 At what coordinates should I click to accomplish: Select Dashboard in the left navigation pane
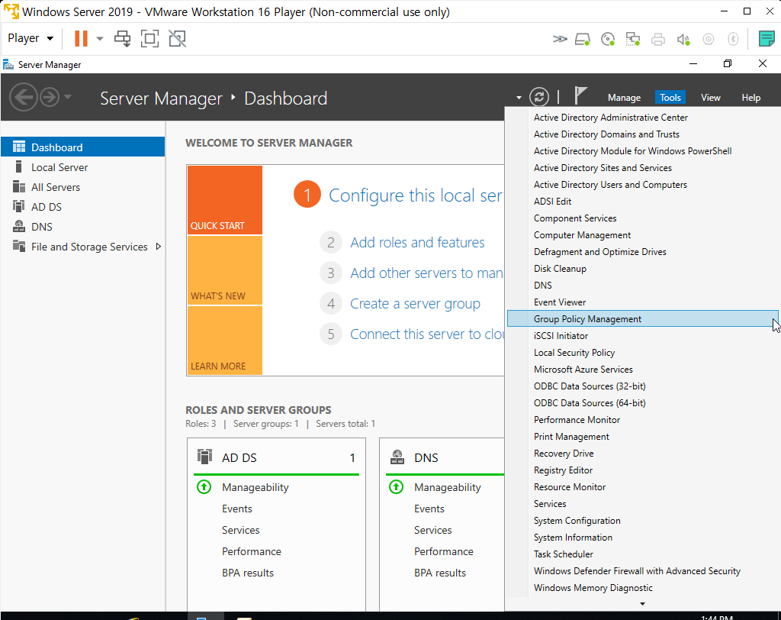tap(82, 147)
